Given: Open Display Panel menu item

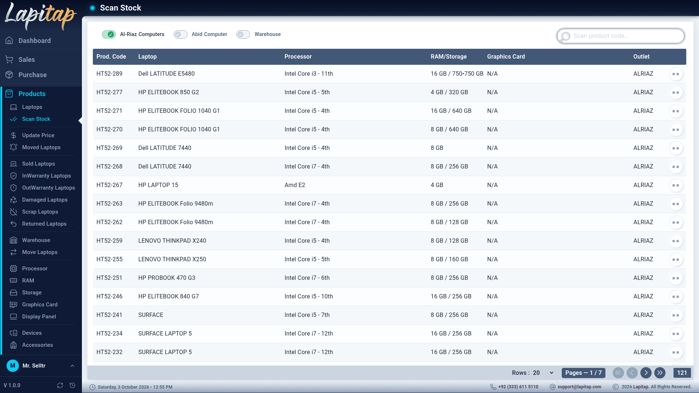Looking at the screenshot, I should coord(39,317).
